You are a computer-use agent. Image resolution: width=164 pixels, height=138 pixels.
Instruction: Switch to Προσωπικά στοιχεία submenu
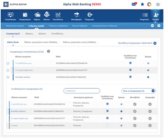pyautogui.click(x=15, y=26)
